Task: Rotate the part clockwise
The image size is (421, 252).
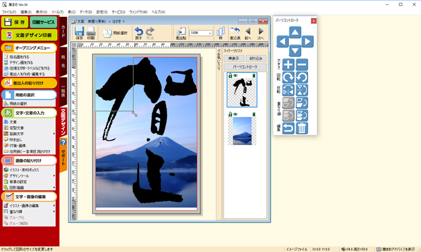Action: (289, 78)
